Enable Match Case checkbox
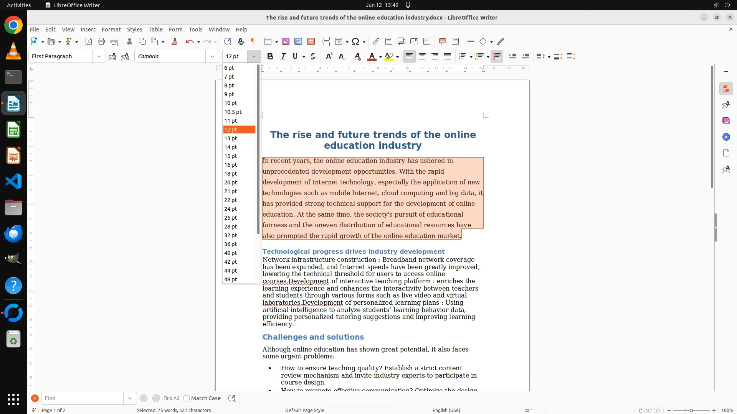 point(187,398)
